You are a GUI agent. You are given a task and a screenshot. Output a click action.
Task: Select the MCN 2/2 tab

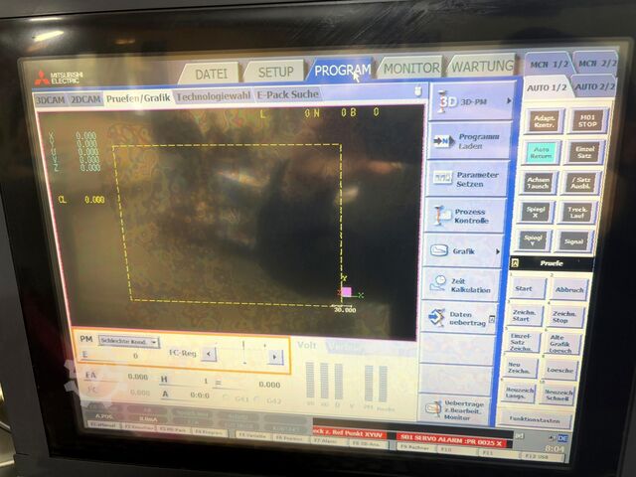pos(596,64)
